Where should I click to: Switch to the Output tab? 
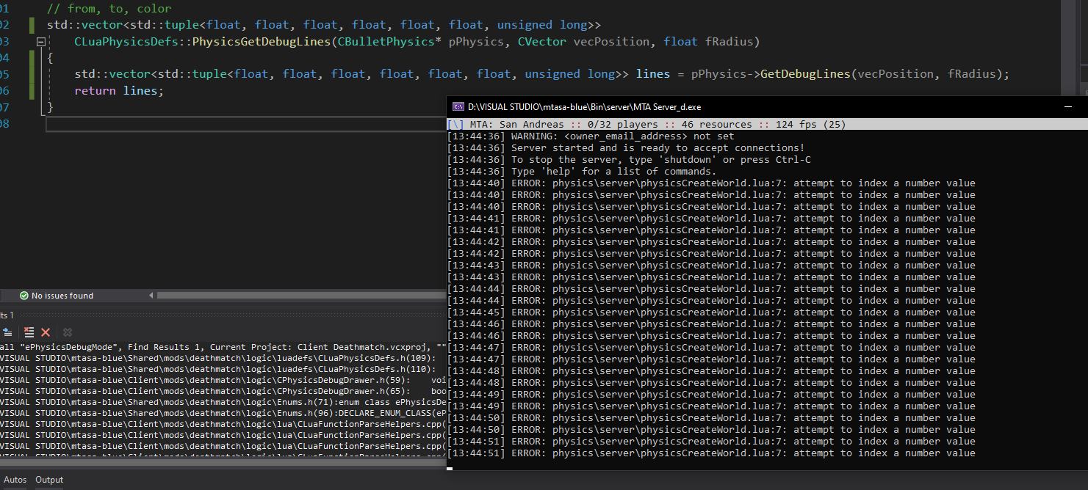48,480
